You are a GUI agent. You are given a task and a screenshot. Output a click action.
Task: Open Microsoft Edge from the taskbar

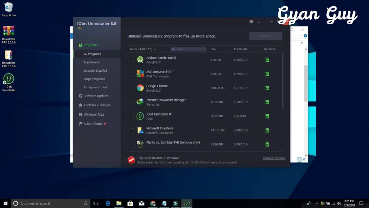[108, 203]
